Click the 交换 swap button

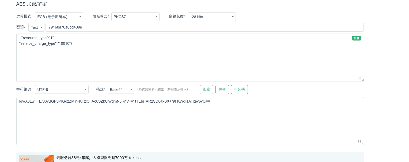pos(239,89)
